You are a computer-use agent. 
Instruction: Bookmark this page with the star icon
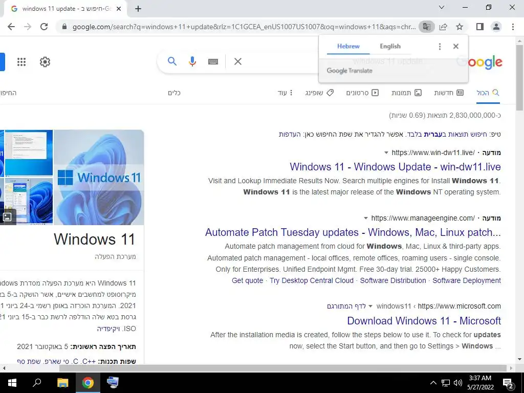coord(460,27)
